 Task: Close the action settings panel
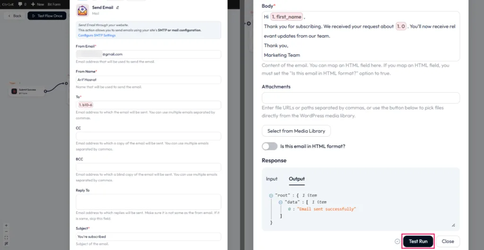448,241
